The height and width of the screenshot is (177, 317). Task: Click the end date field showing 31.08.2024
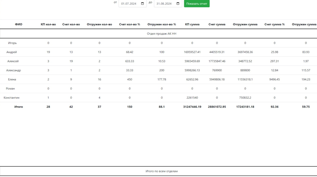[164, 4]
